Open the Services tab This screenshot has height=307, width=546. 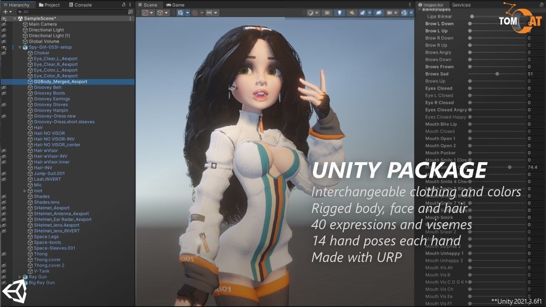460,4
